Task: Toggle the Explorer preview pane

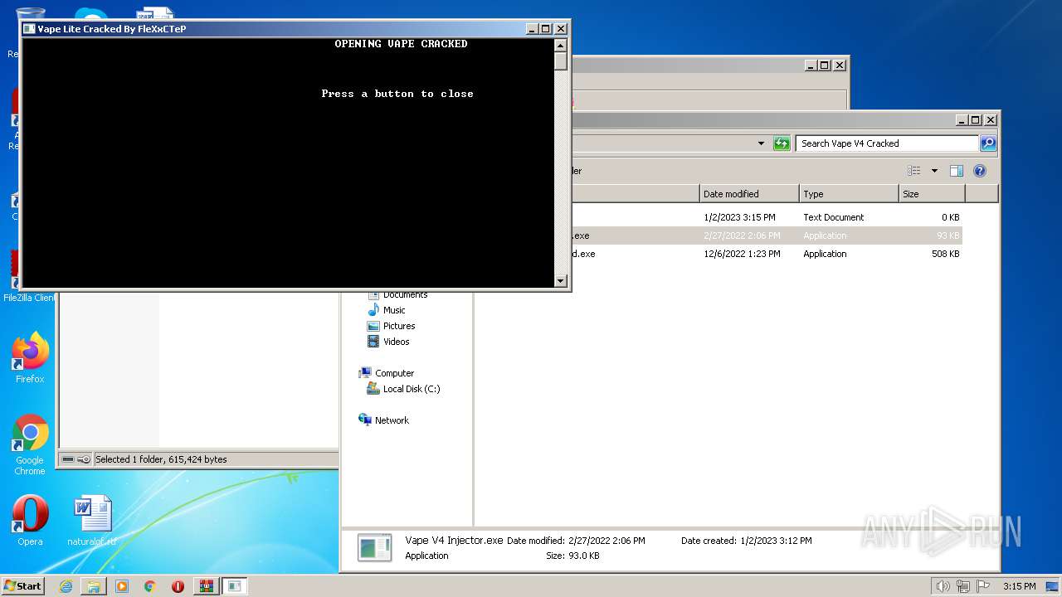Action: tap(957, 171)
